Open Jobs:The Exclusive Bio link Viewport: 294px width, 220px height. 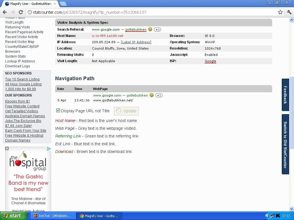(x=23, y=121)
